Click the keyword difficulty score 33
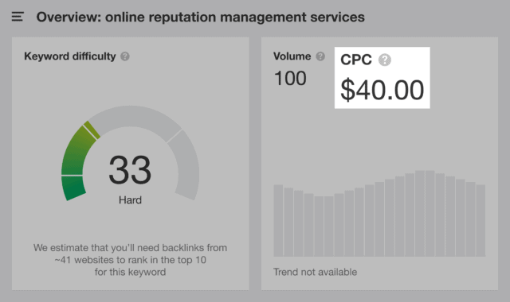This screenshot has width=510, height=302. coord(130,169)
